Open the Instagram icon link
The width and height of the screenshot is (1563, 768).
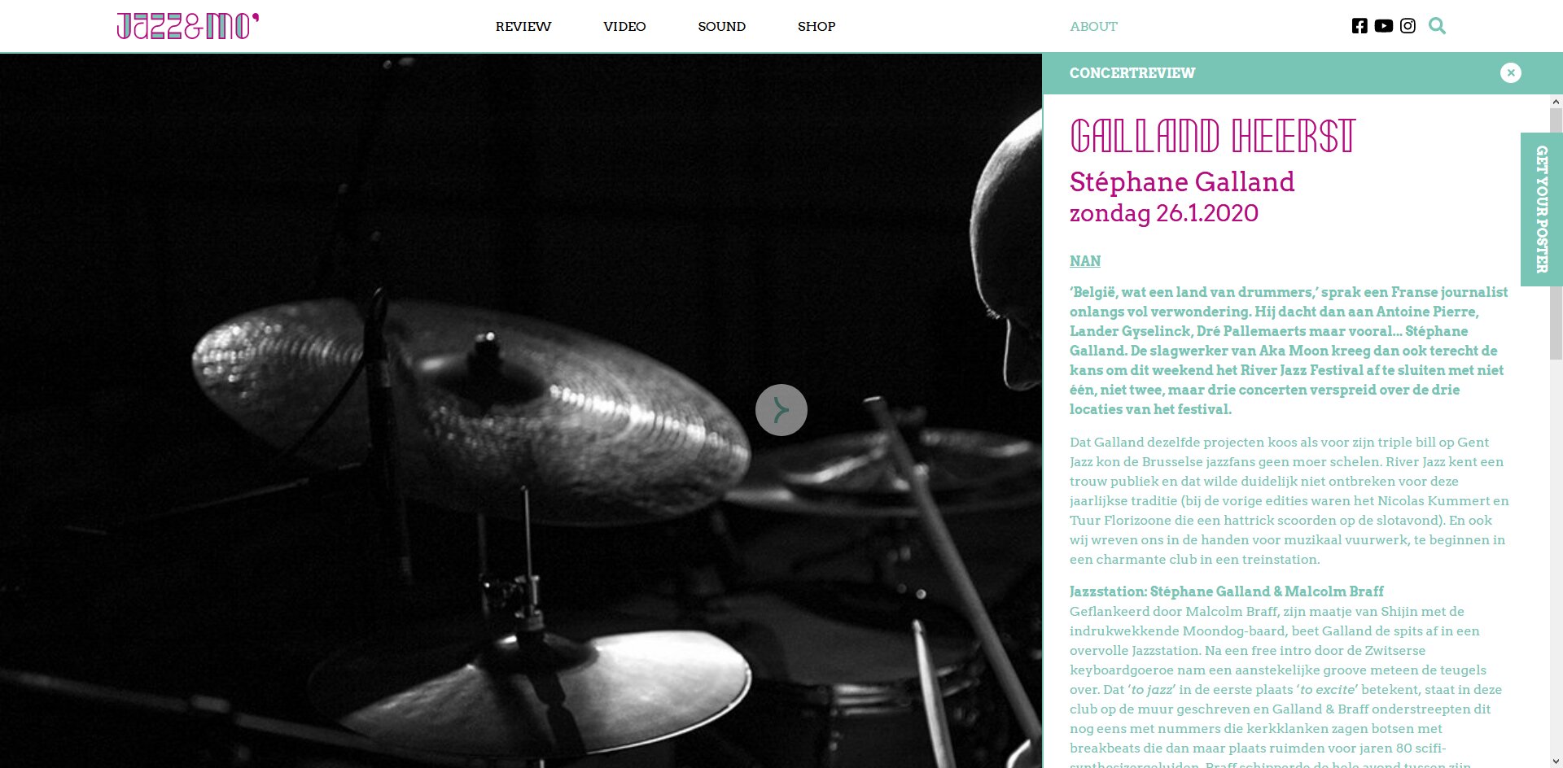click(x=1408, y=26)
